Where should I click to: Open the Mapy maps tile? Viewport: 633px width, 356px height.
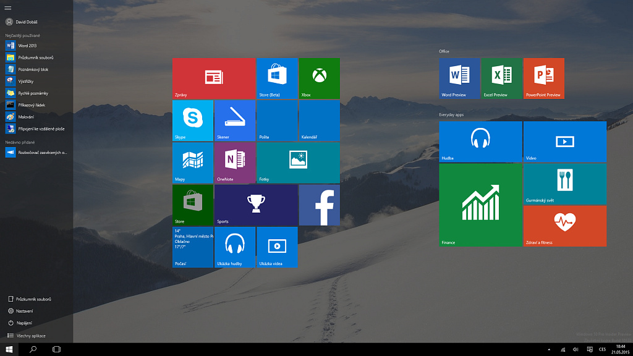pos(193,163)
